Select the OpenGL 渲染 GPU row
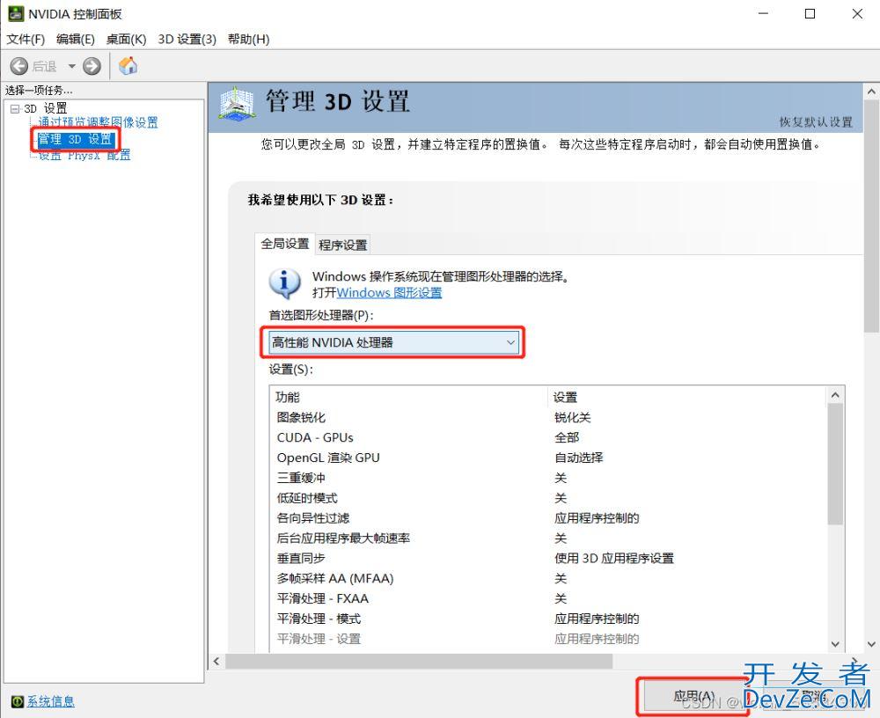880x718 pixels. (548, 458)
